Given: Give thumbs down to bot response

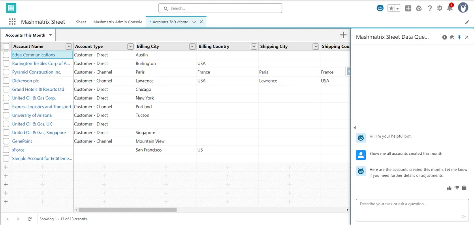Looking at the screenshot, I should coord(457,188).
